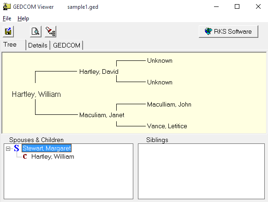Select Maculiam, Janet in the pedigree

pos(101,115)
